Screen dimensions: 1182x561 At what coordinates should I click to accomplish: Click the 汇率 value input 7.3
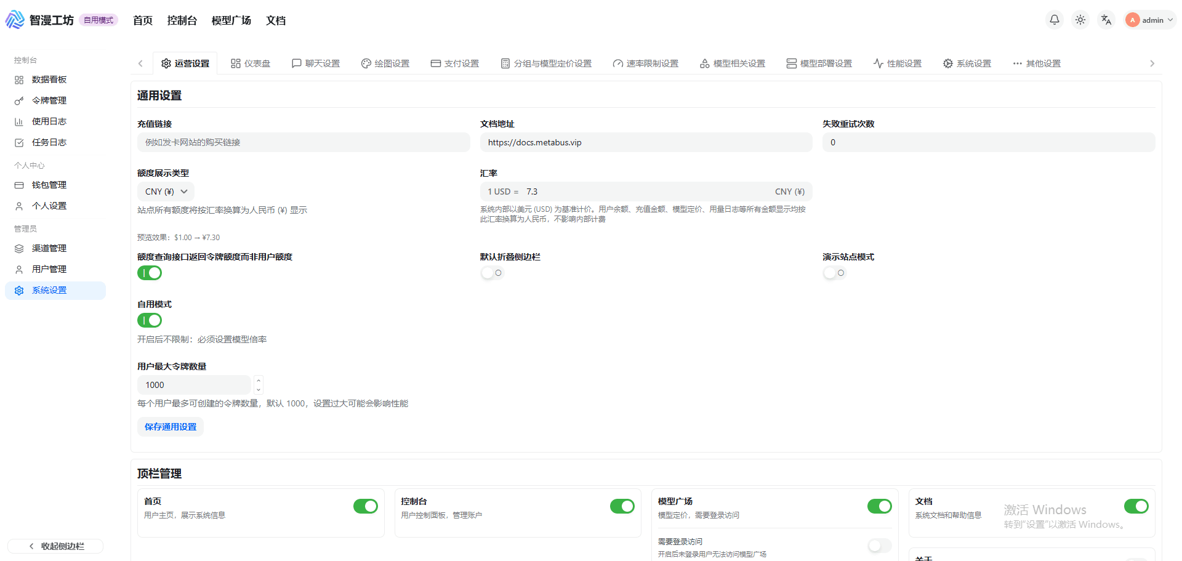(x=646, y=192)
